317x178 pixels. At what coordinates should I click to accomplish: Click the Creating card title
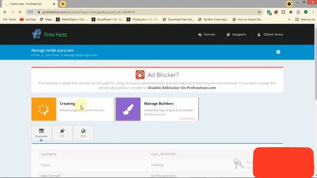pyautogui.click(x=67, y=103)
